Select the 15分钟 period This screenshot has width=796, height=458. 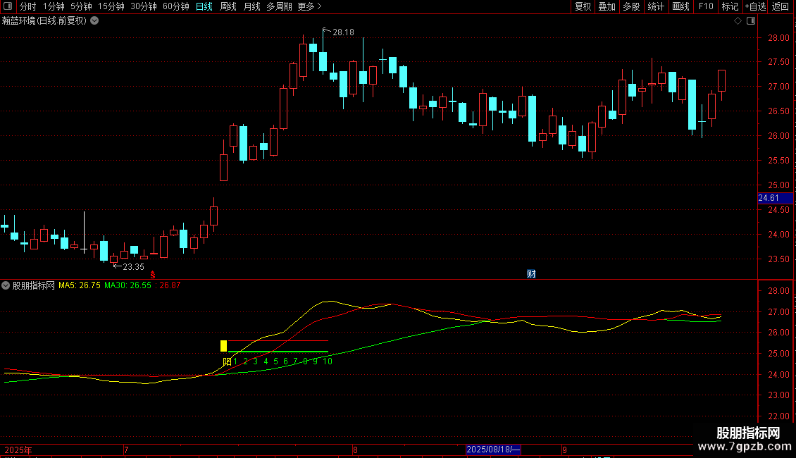[x=111, y=6]
